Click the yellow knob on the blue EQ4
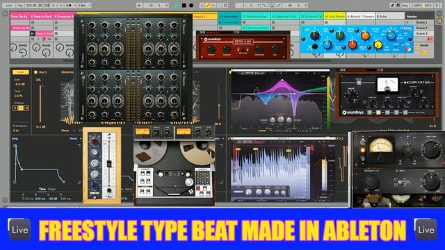 [x=378, y=44]
